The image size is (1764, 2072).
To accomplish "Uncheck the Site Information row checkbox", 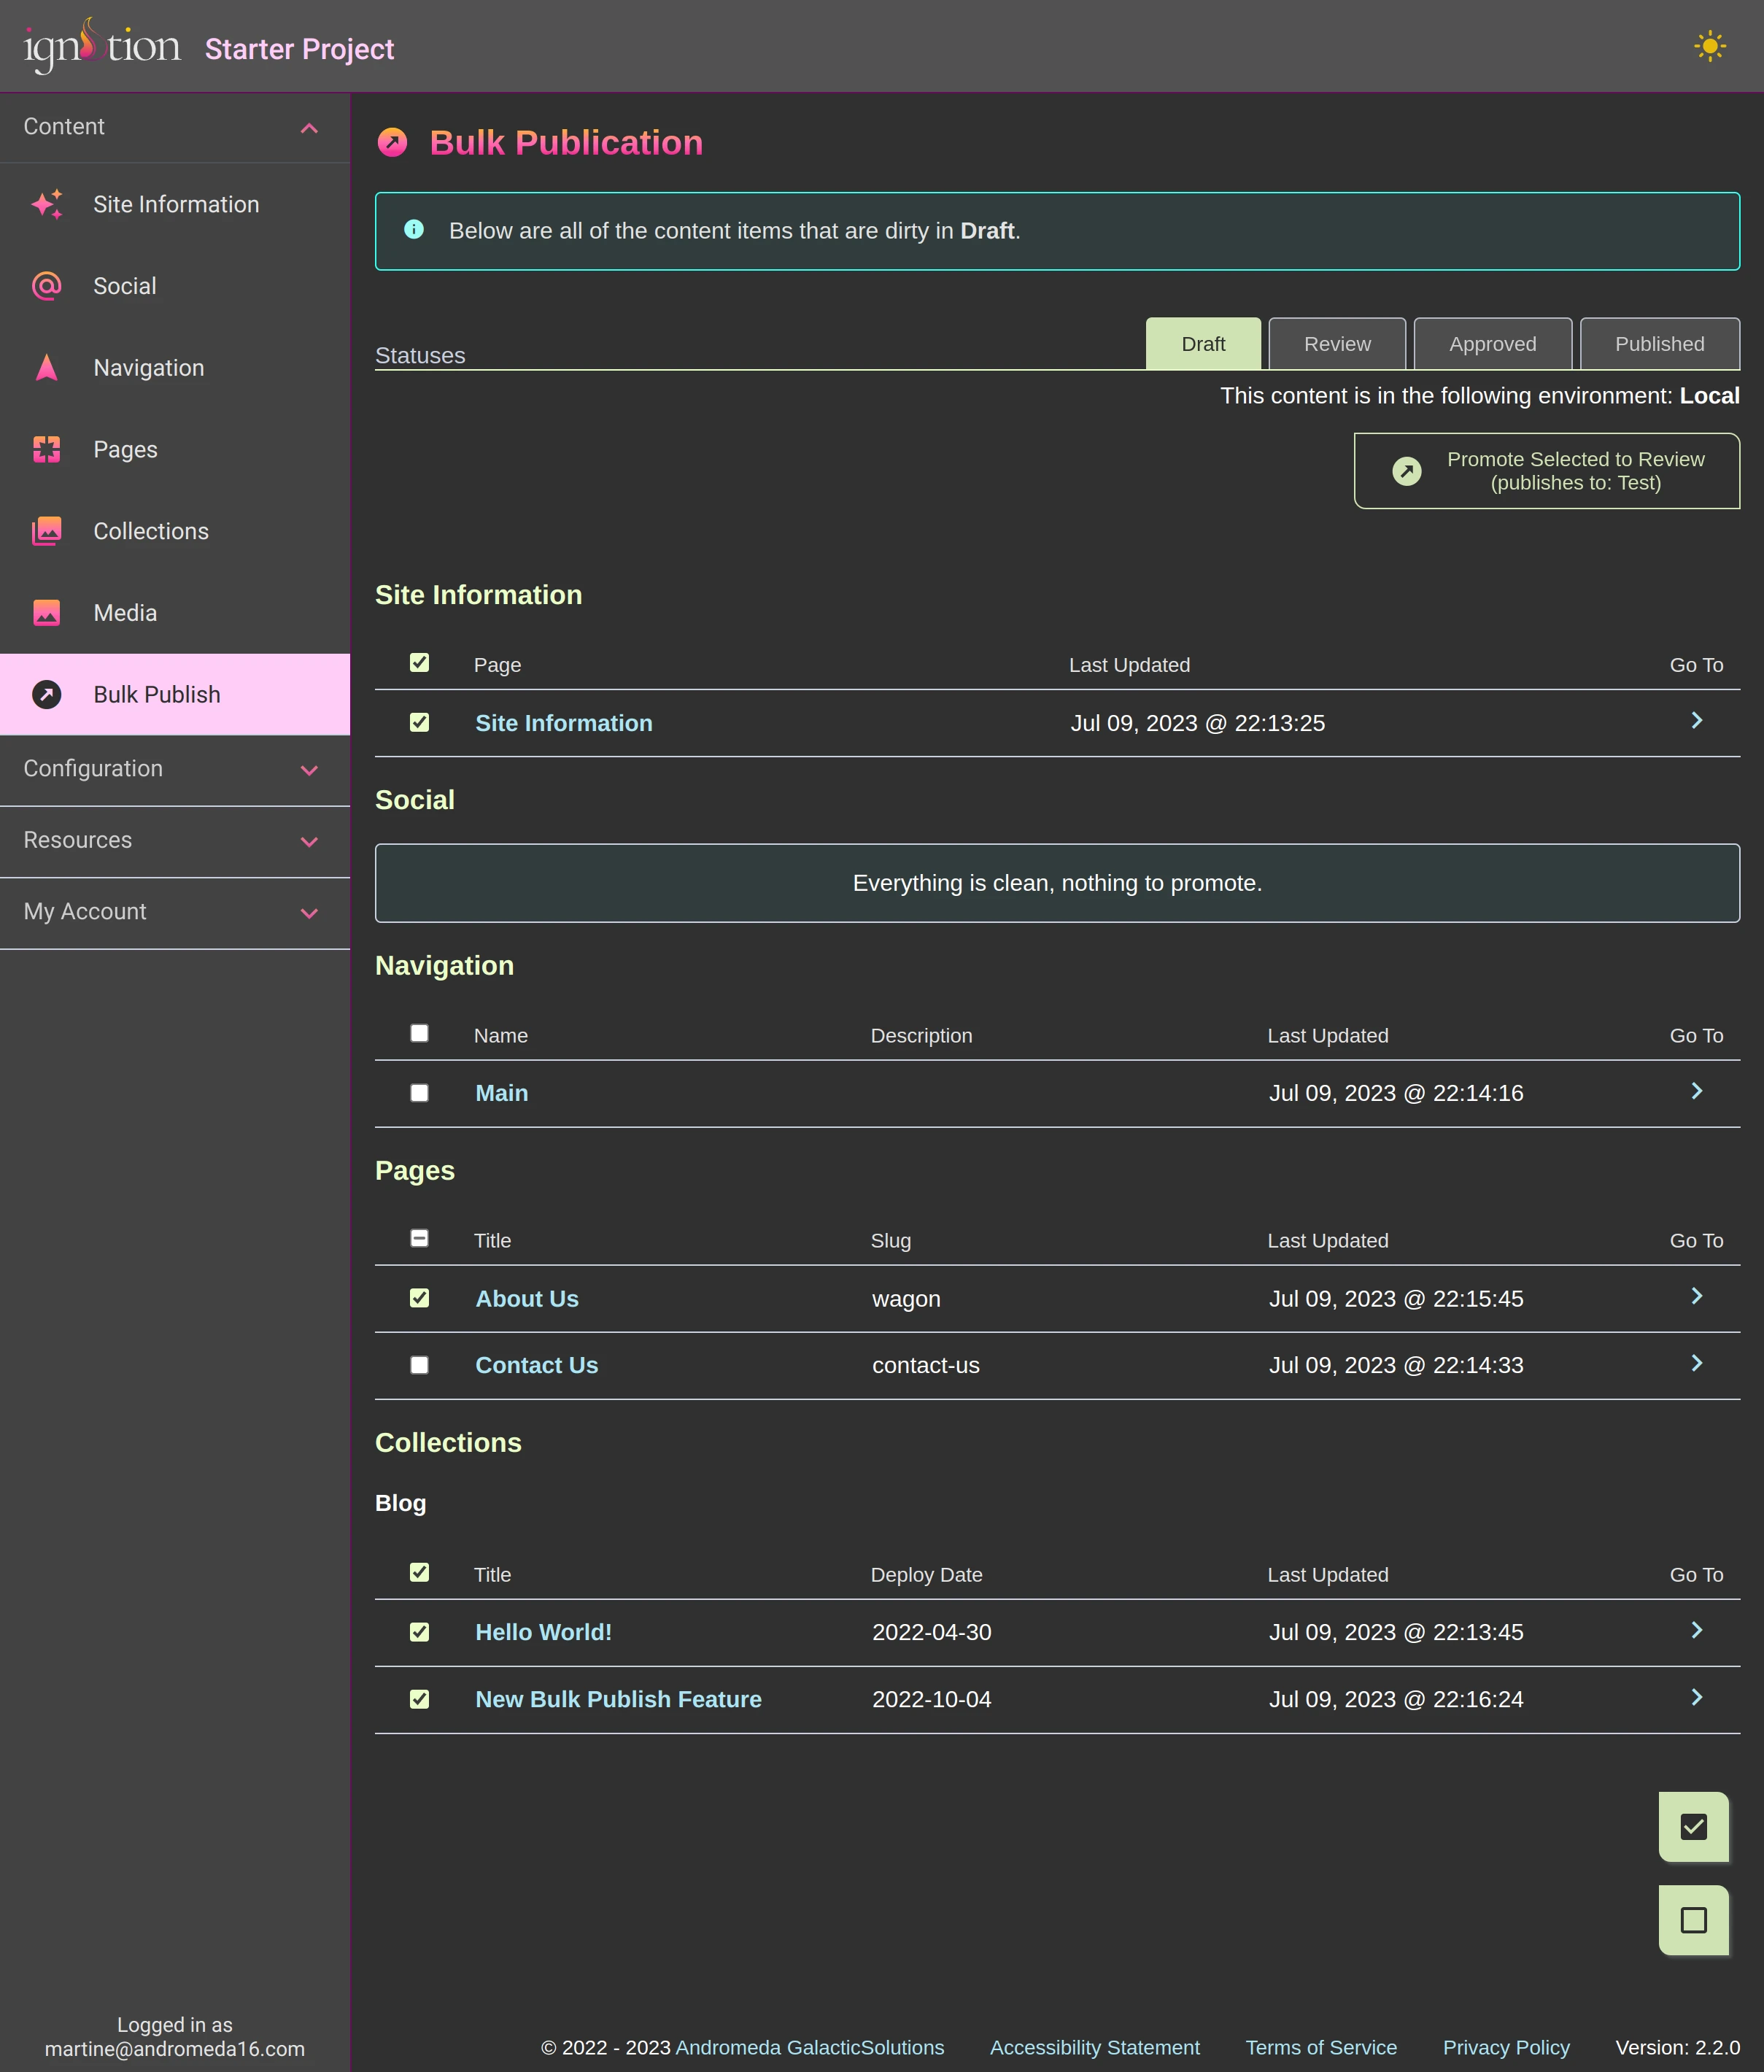I will tap(420, 723).
